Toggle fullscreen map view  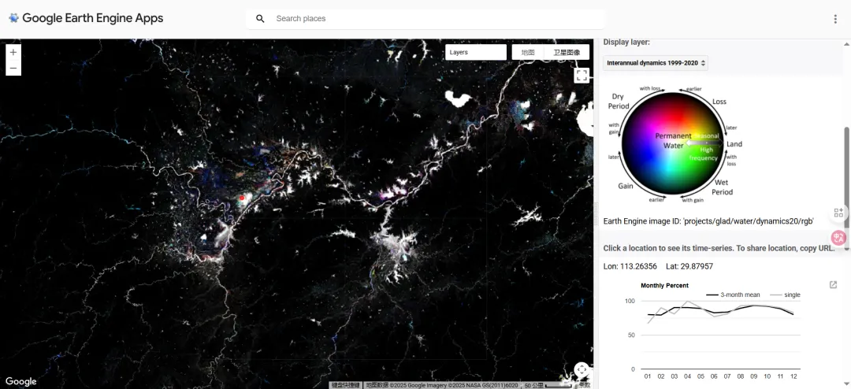(582, 75)
